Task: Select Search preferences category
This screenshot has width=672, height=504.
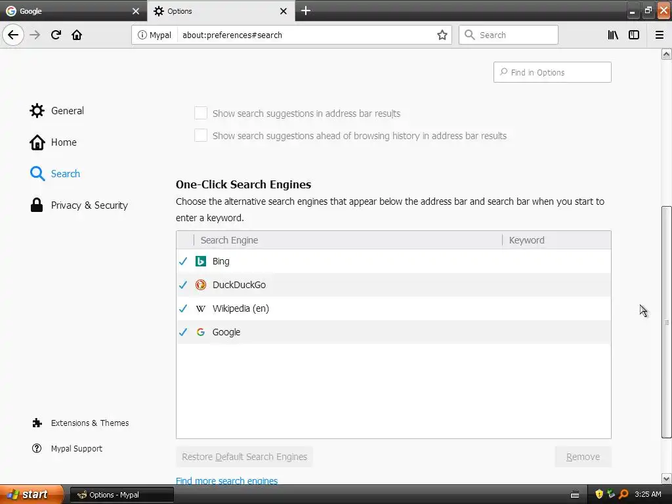Action: pos(55,173)
